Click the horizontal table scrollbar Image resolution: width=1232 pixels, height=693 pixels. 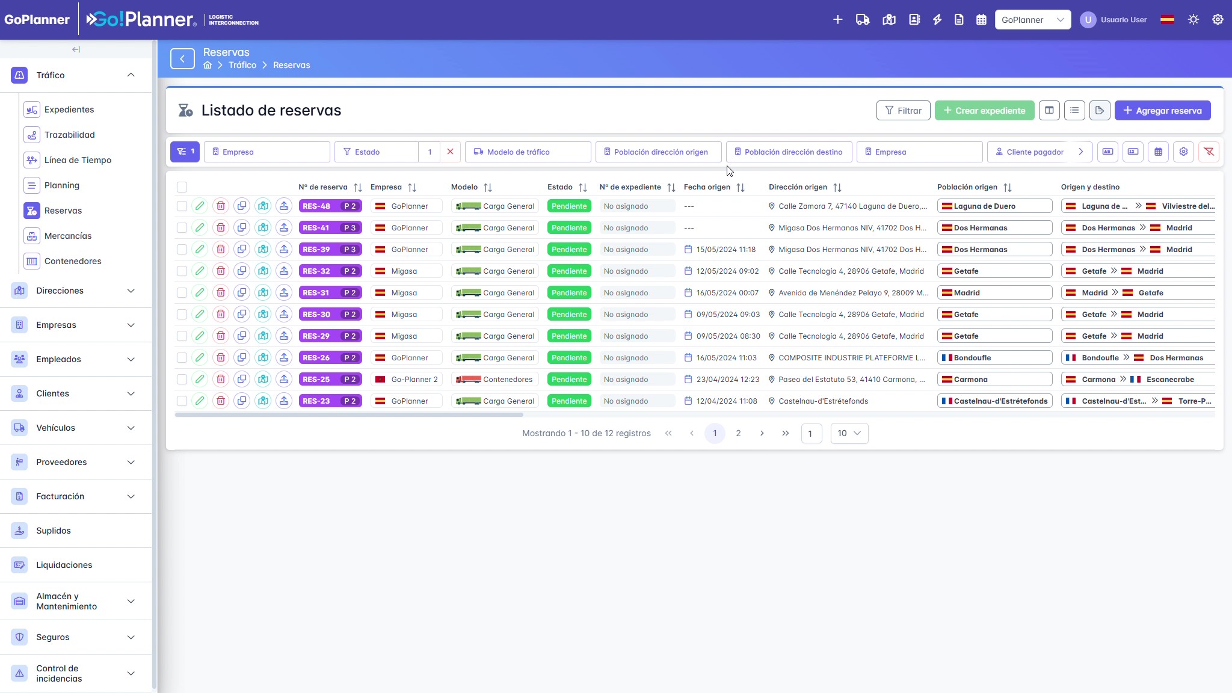(x=349, y=415)
